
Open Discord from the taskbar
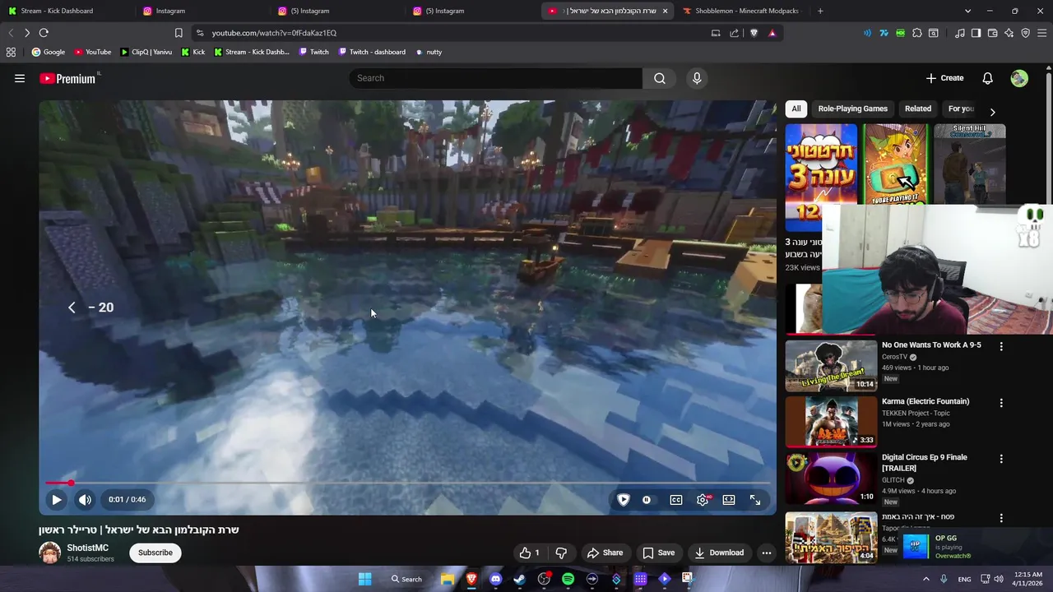495,579
